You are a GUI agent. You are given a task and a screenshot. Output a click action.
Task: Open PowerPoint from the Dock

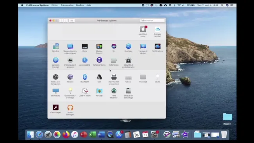pos(83,134)
